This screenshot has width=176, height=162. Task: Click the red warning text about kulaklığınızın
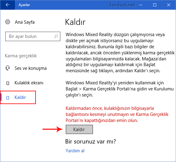coord(117,114)
